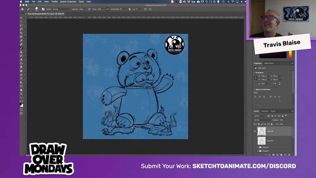316x178 pixels.
Task: Expand Group 4 folder
Action: pyautogui.click(x=258, y=151)
